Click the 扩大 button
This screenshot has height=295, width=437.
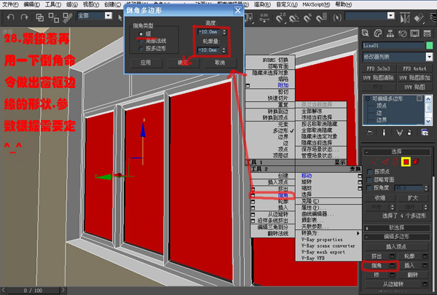412,197
